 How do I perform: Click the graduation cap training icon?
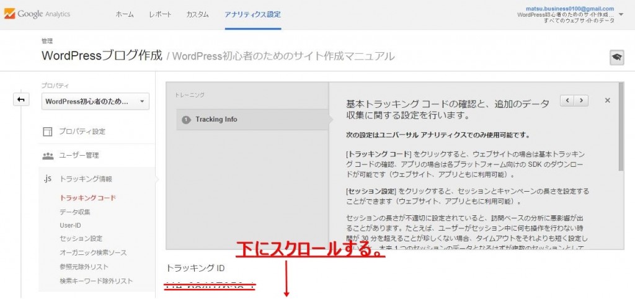617,57
